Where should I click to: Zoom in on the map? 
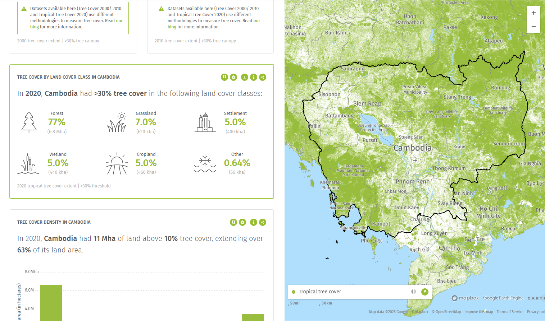[x=533, y=13]
